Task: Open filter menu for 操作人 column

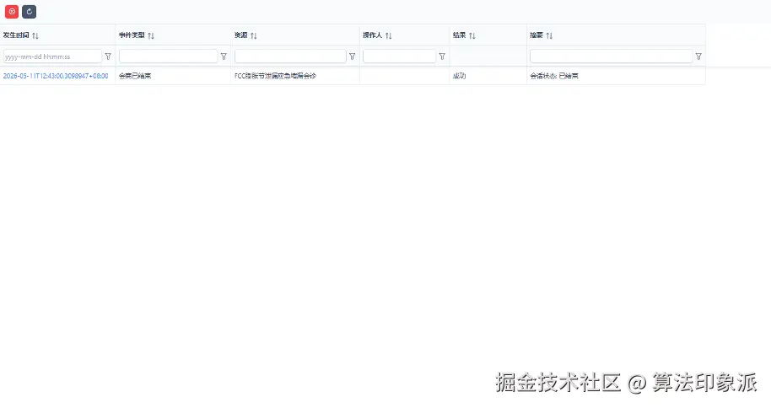Action: pyautogui.click(x=442, y=56)
